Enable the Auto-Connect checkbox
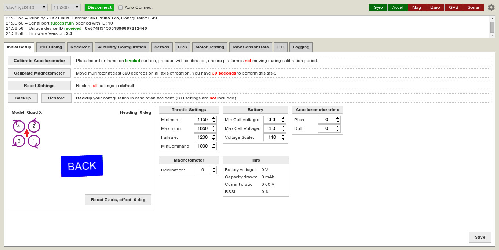Screen dimensions: 499x250 pyautogui.click(x=120, y=7)
